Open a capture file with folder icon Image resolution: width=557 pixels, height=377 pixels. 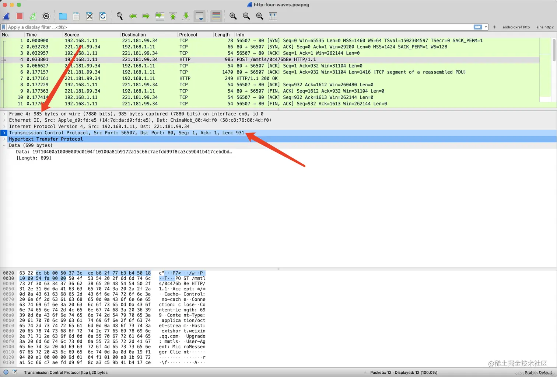pyautogui.click(x=63, y=16)
